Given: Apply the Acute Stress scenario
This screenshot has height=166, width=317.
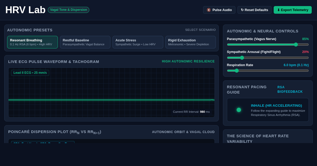Looking at the screenshot, I should [138, 42].
